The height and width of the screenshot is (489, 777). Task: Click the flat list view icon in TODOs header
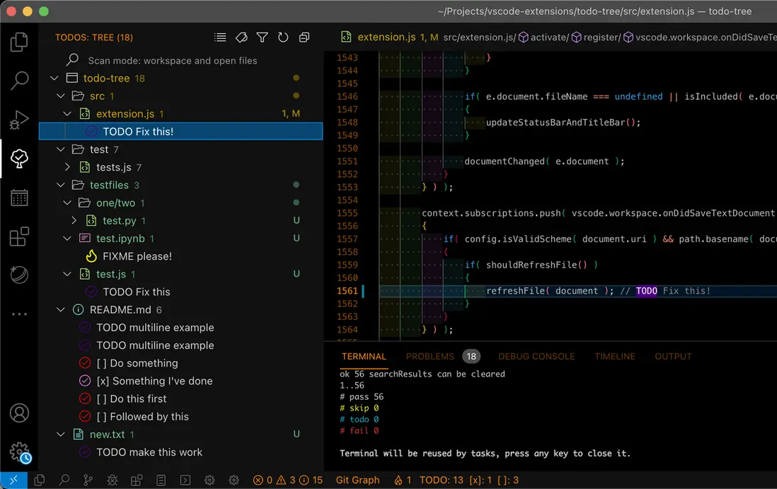click(x=220, y=38)
